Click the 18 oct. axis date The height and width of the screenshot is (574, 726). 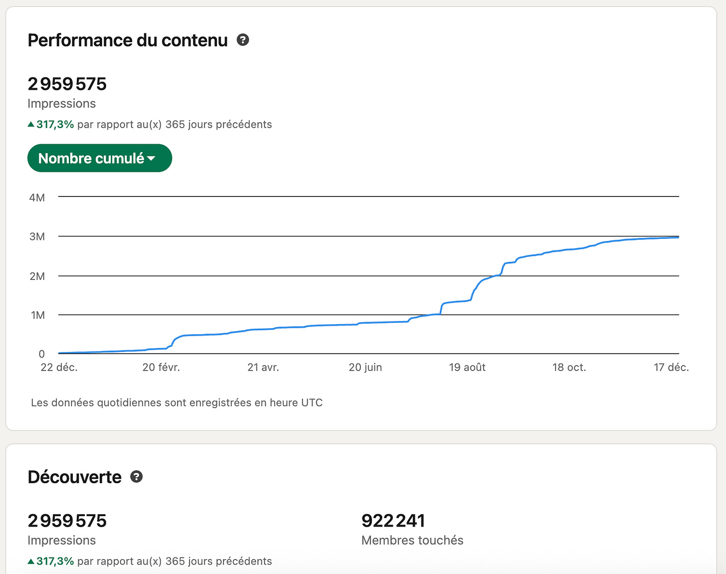pyautogui.click(x=569, y=368)
